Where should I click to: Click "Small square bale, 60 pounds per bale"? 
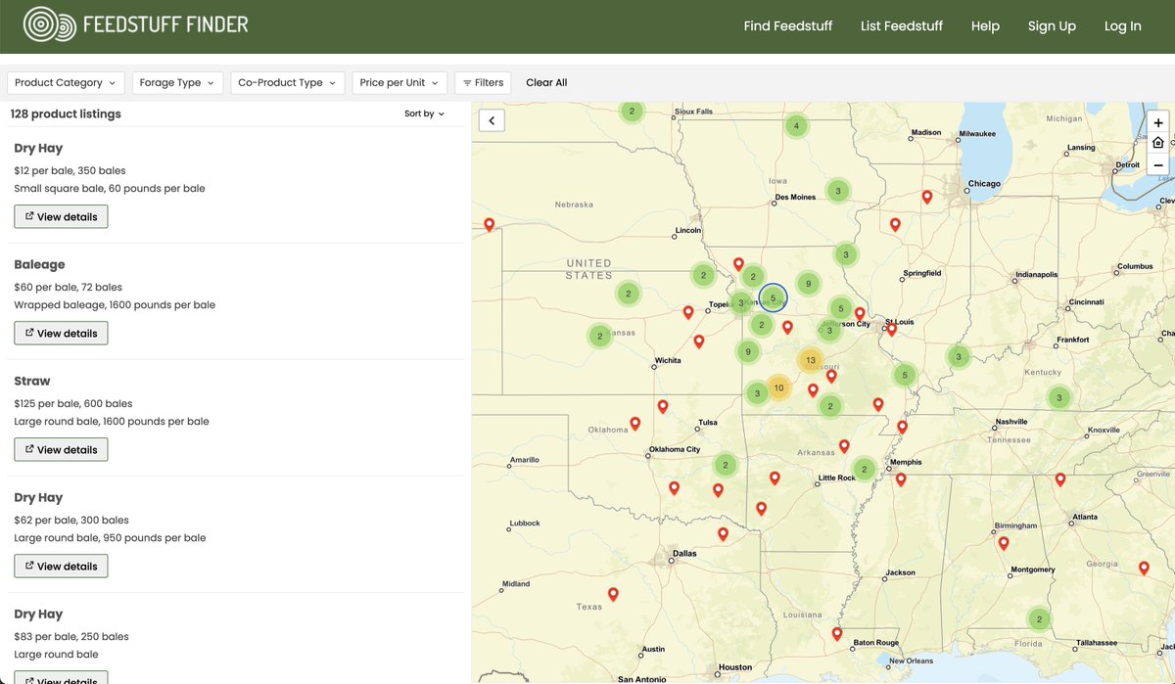[110, 188]
